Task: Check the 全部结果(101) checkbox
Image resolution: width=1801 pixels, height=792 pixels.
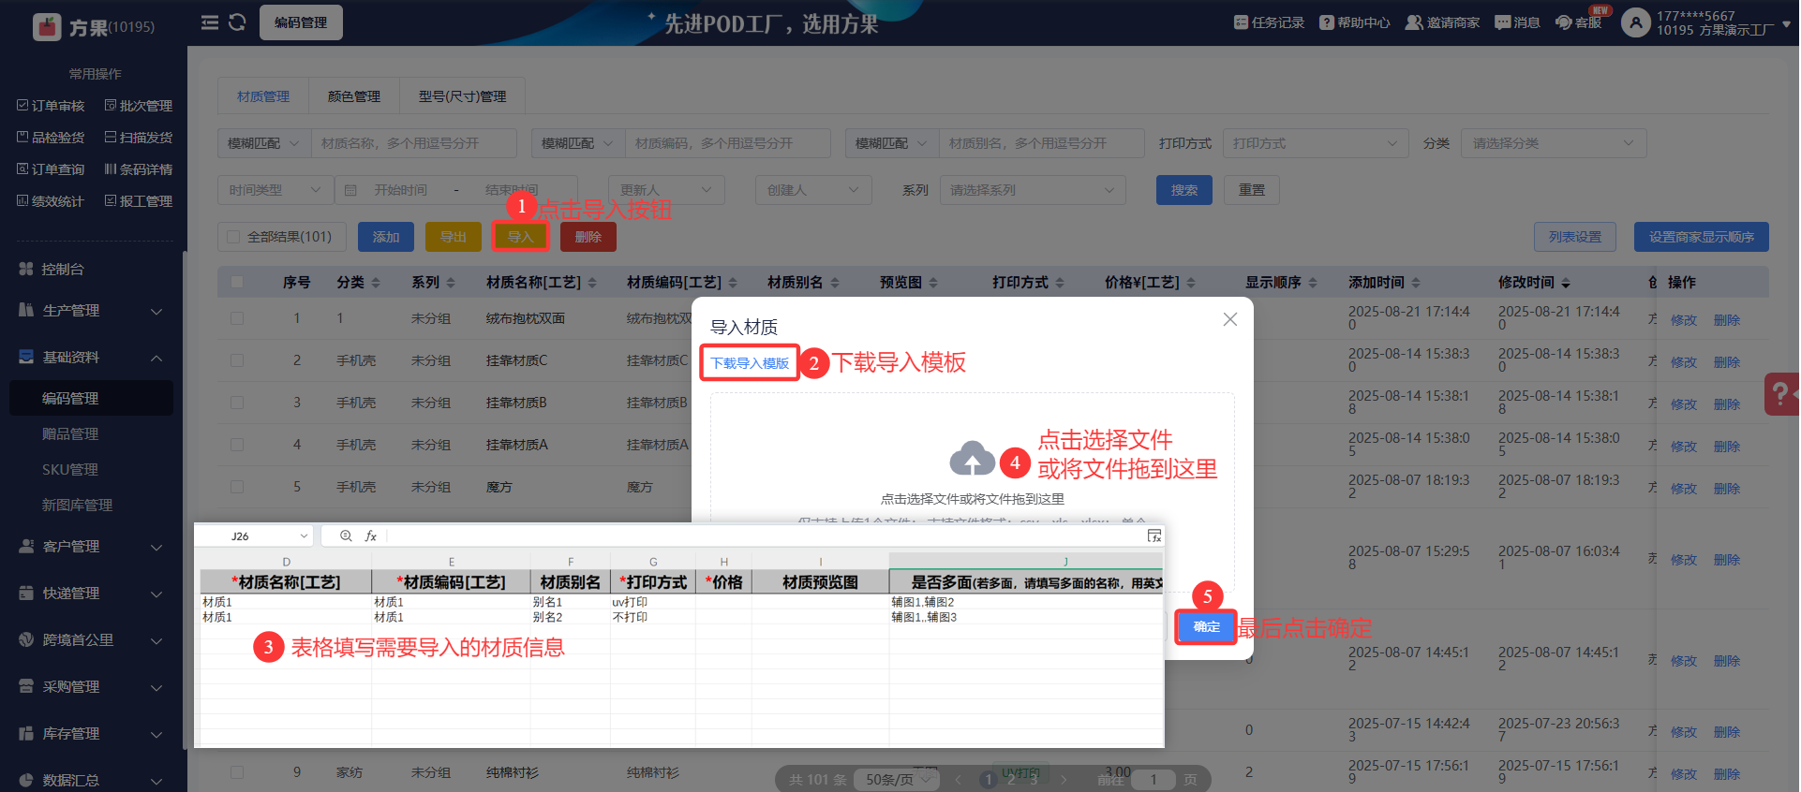Action: [234, 237]
